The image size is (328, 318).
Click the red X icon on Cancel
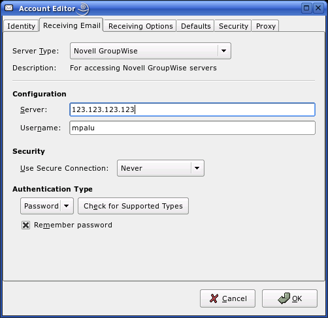pos(214,298)
